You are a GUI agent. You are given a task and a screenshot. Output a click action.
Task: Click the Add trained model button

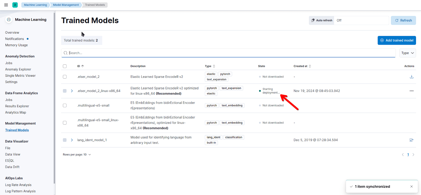[x=397, y=40]
